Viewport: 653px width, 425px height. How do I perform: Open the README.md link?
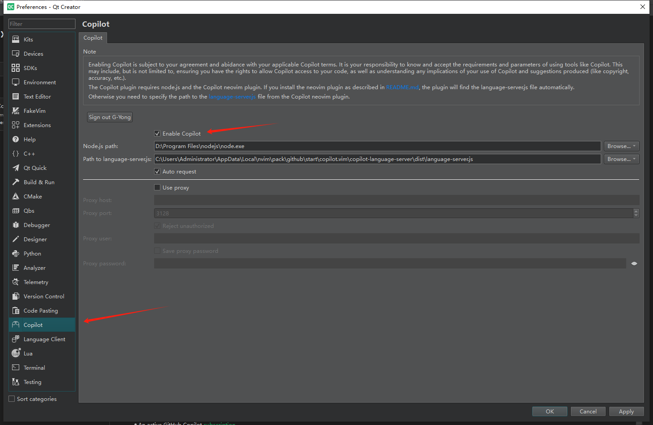(402, 87)
